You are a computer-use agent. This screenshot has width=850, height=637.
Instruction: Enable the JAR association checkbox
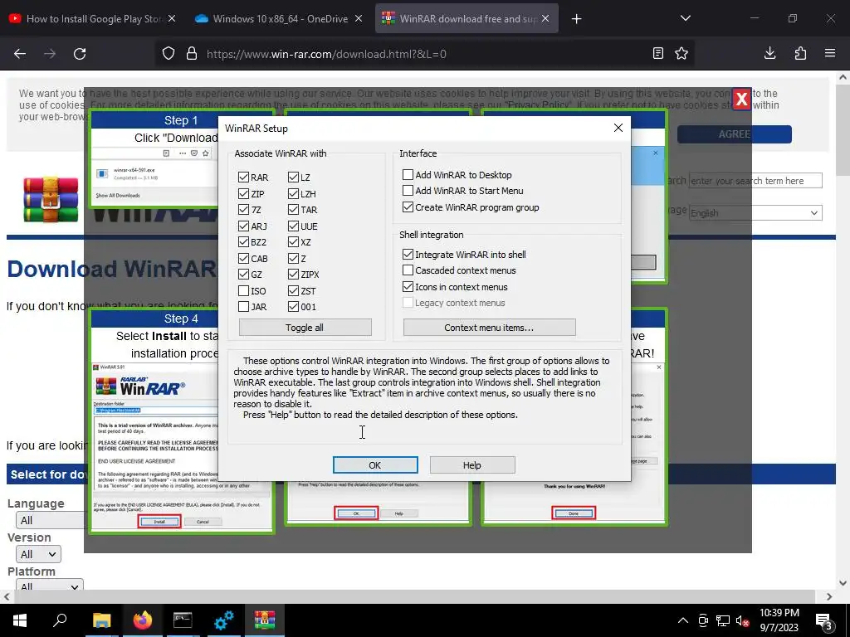coord(243,307)
